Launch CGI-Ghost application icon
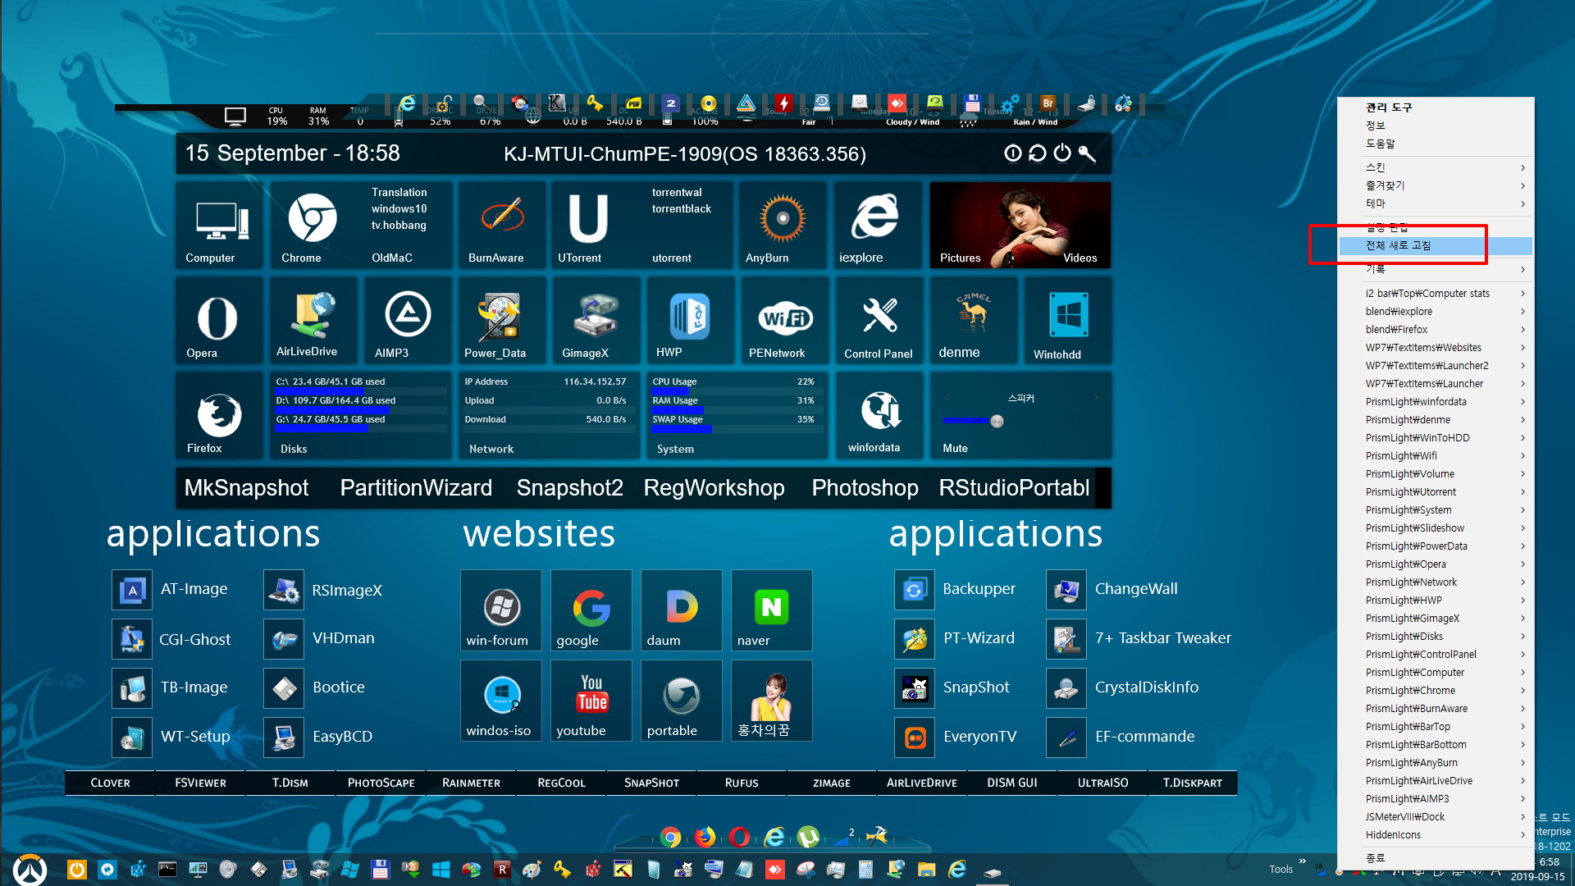 [132, 639]
